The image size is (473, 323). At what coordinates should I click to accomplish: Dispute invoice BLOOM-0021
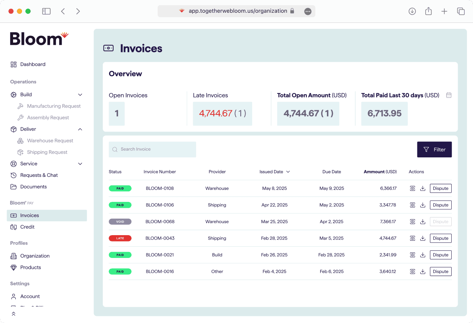(x=440, y=255)
